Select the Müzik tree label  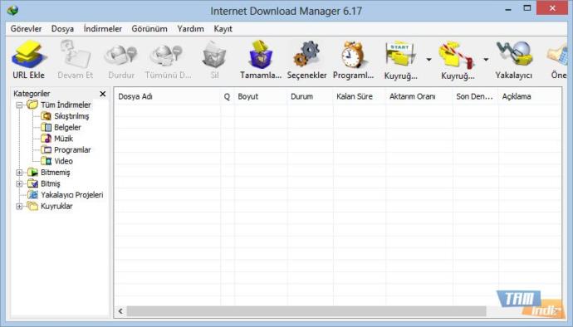click(x=64, y=139)
